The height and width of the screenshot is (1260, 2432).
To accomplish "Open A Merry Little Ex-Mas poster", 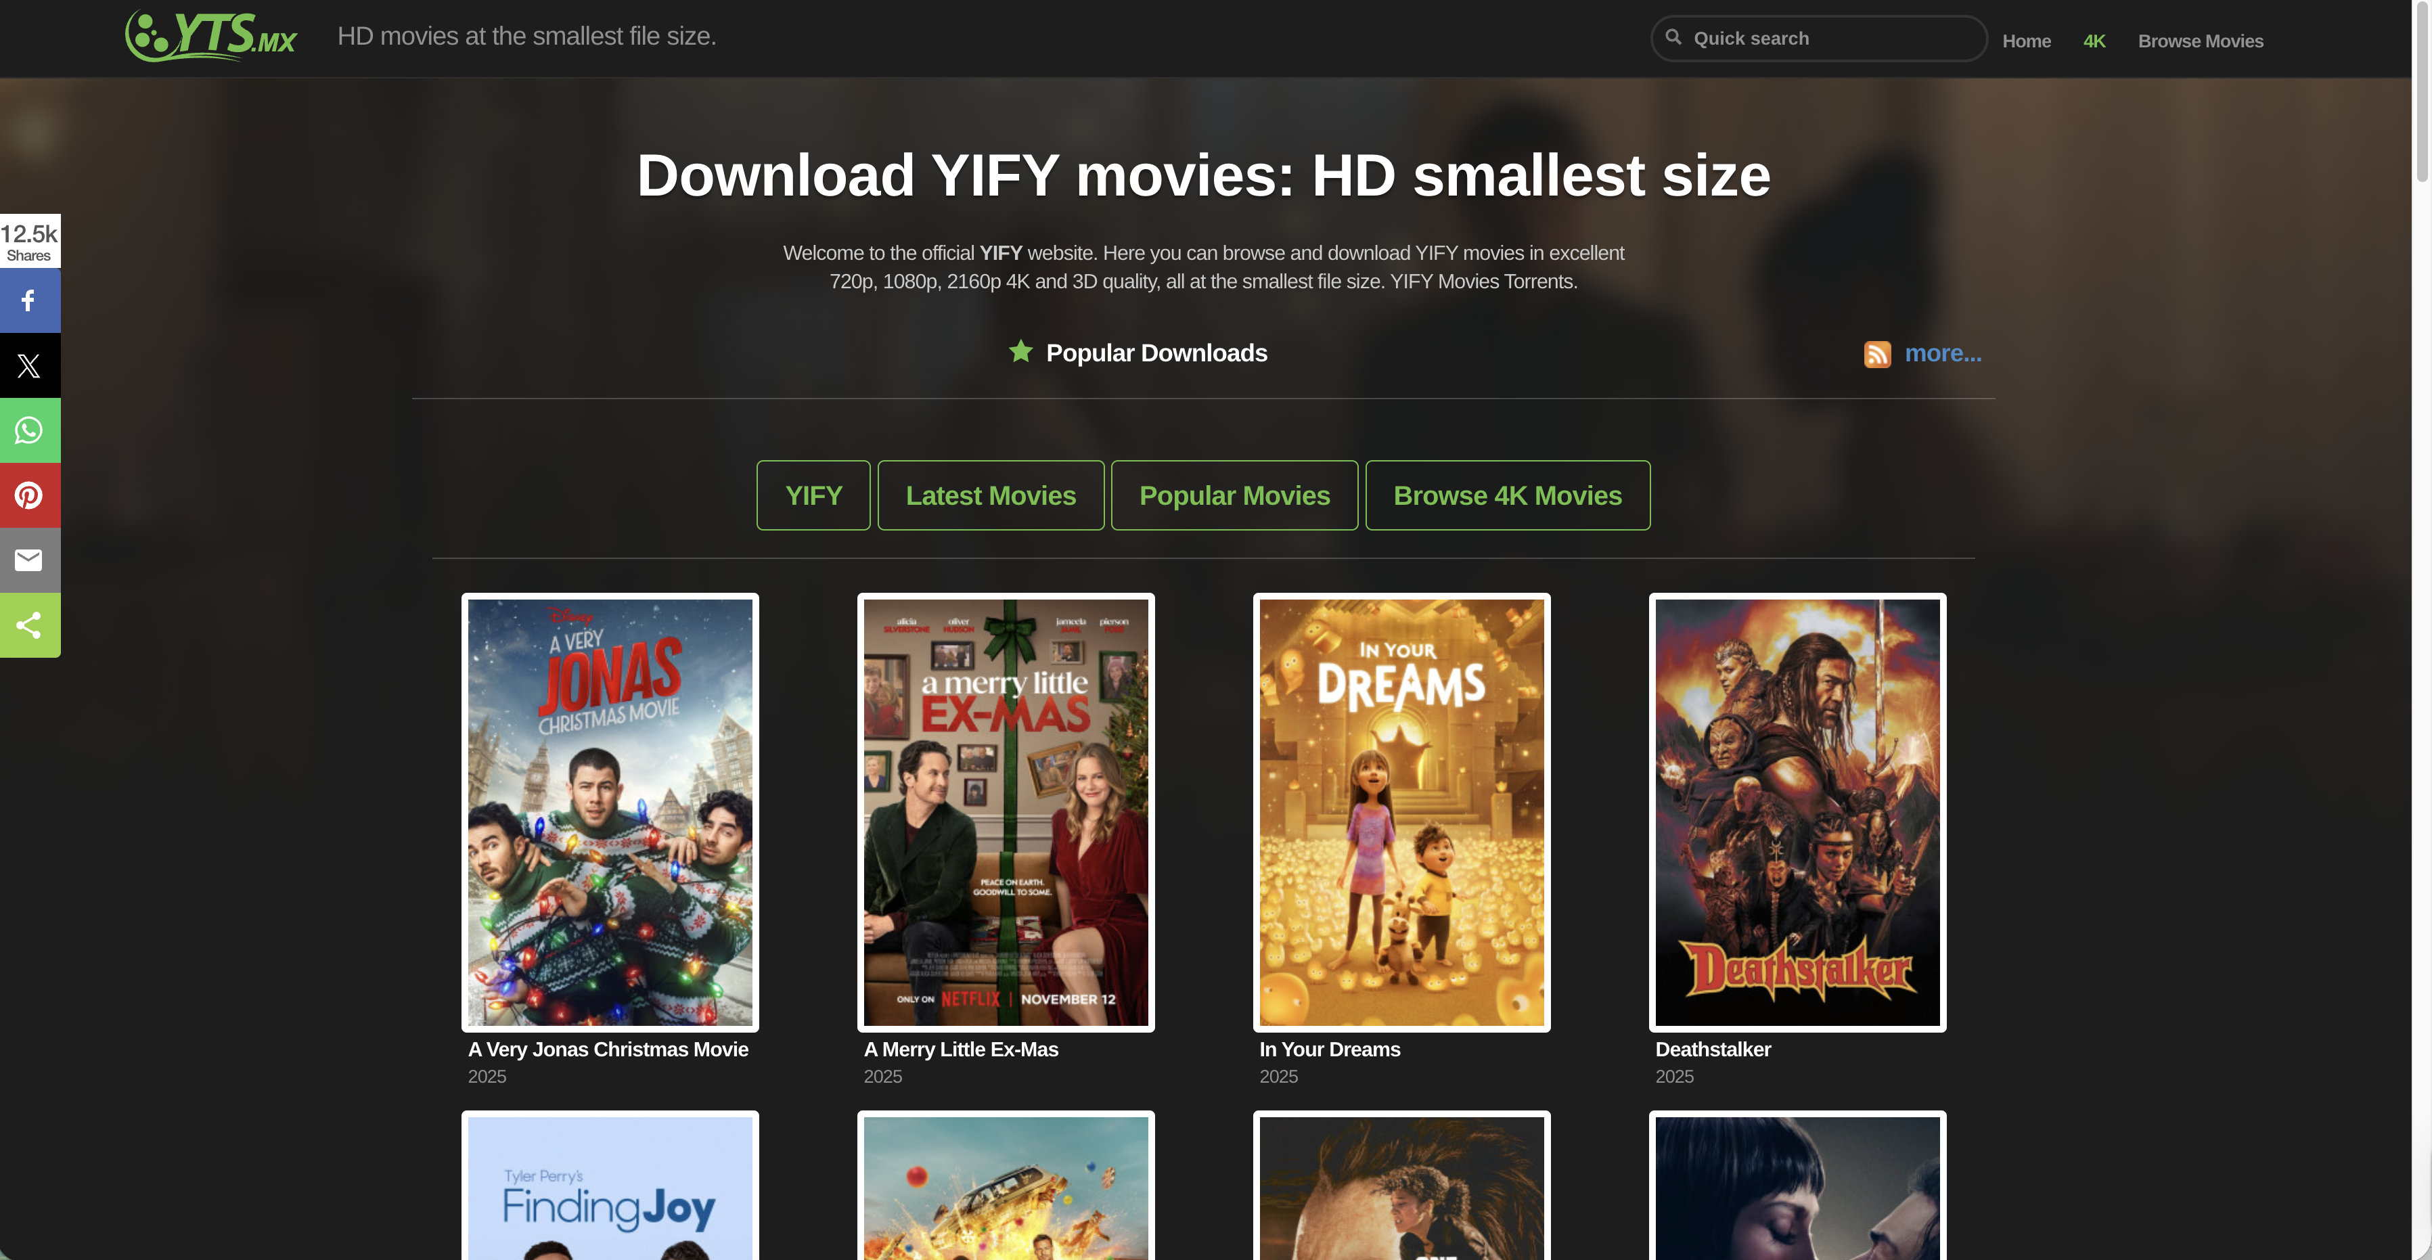I will click(x=1006, y=813).
